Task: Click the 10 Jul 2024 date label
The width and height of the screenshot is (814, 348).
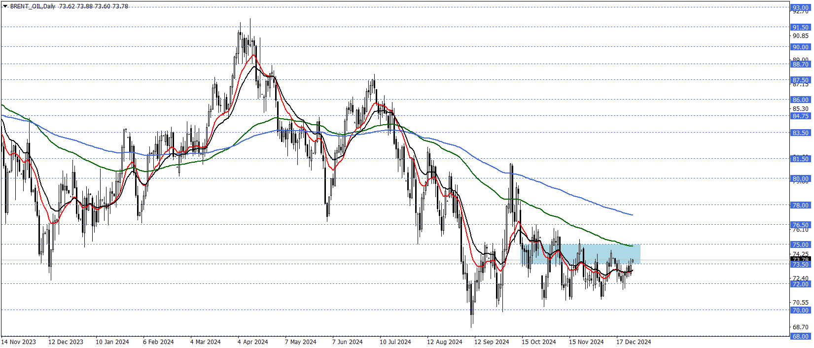Action: 395,342
